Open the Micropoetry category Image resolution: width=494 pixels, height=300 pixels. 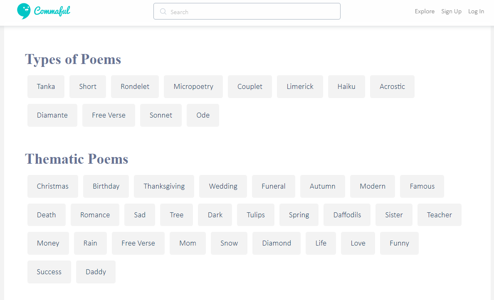(x=193, y=86)
